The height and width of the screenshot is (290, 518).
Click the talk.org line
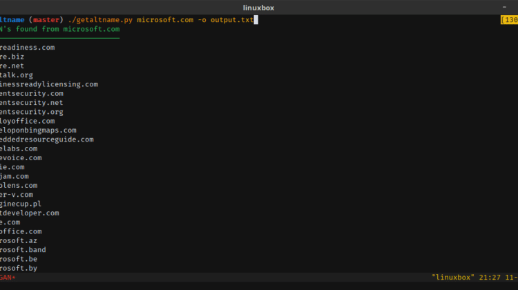tap(17, 75)
